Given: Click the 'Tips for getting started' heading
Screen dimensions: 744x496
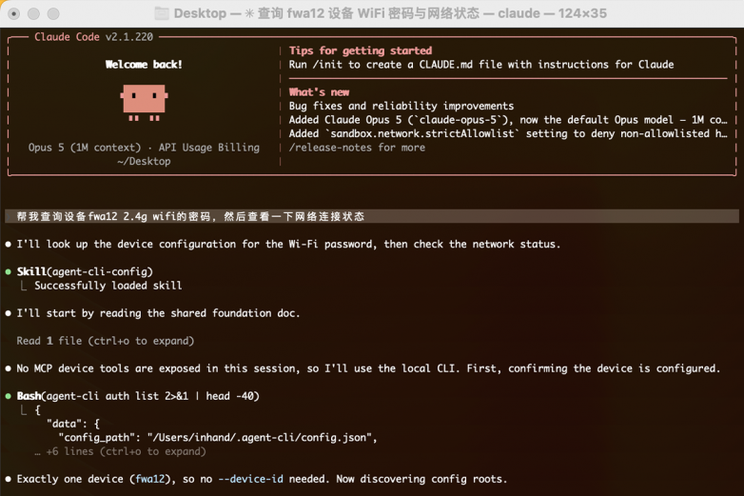Looking at the screenshot, I should click(x=361, y=50).
